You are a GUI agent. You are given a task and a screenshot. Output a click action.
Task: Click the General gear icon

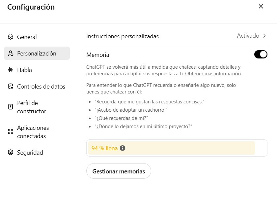[11, 37]
